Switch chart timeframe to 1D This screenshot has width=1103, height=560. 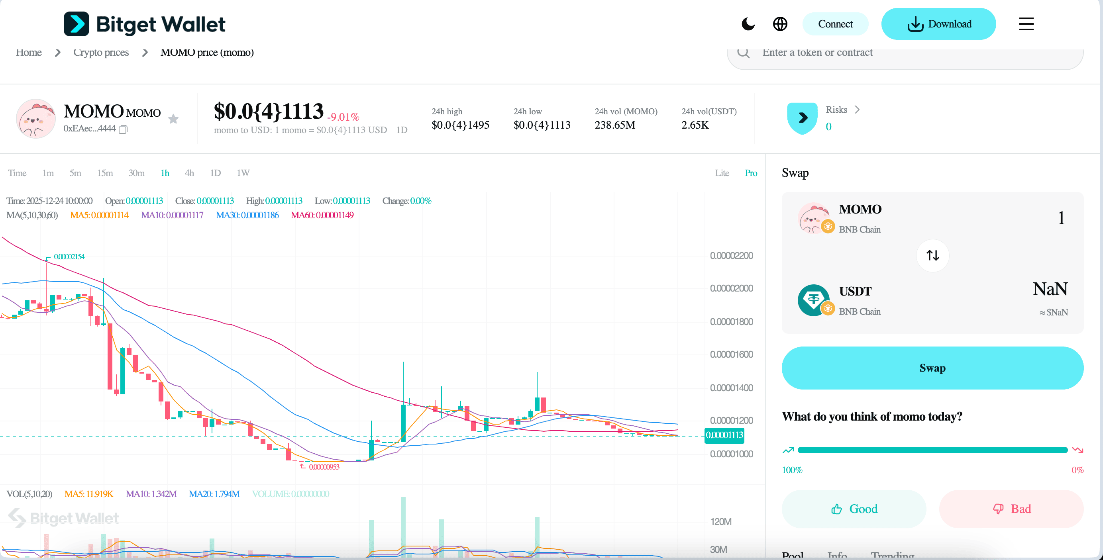tap(215, 173)
